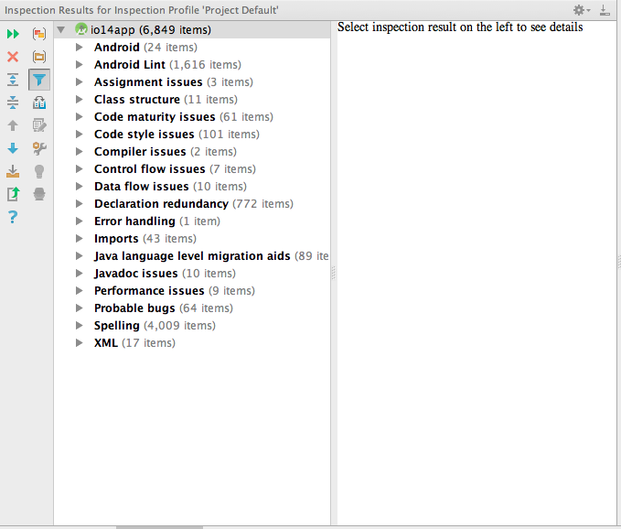Open the gear settings dropdown
This screenshot has width=621, height=529.
(x=580, y=10)
